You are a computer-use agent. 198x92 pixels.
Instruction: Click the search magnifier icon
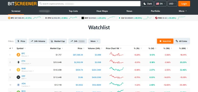pyautogui.click(x=41, y=4)
